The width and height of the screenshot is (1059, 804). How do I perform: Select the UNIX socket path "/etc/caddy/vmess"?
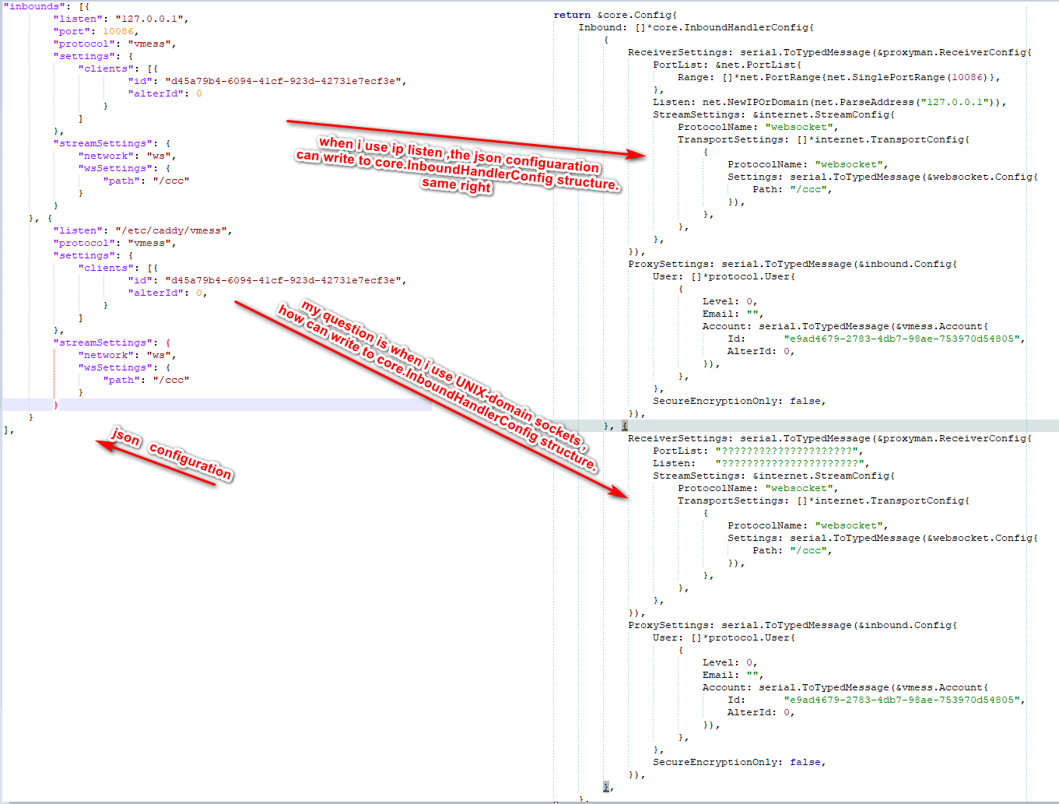[x=174, y=230]
